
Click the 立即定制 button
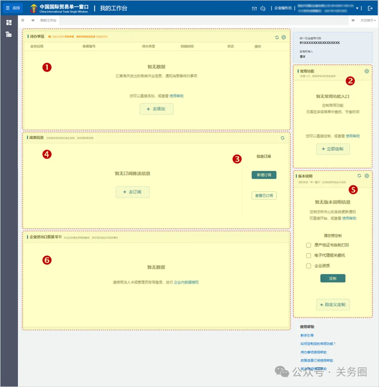[x=333, y=149]
